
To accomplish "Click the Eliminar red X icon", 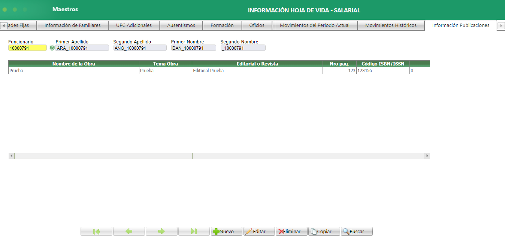I will [281, 231].
